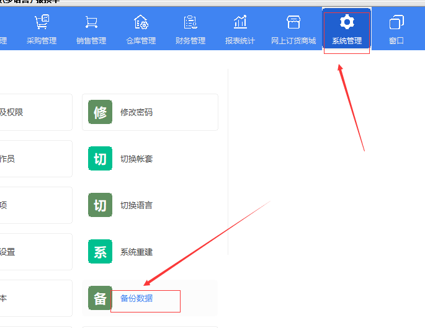
Task: Open the 销售管理 menu label
Action: point(91,41)
